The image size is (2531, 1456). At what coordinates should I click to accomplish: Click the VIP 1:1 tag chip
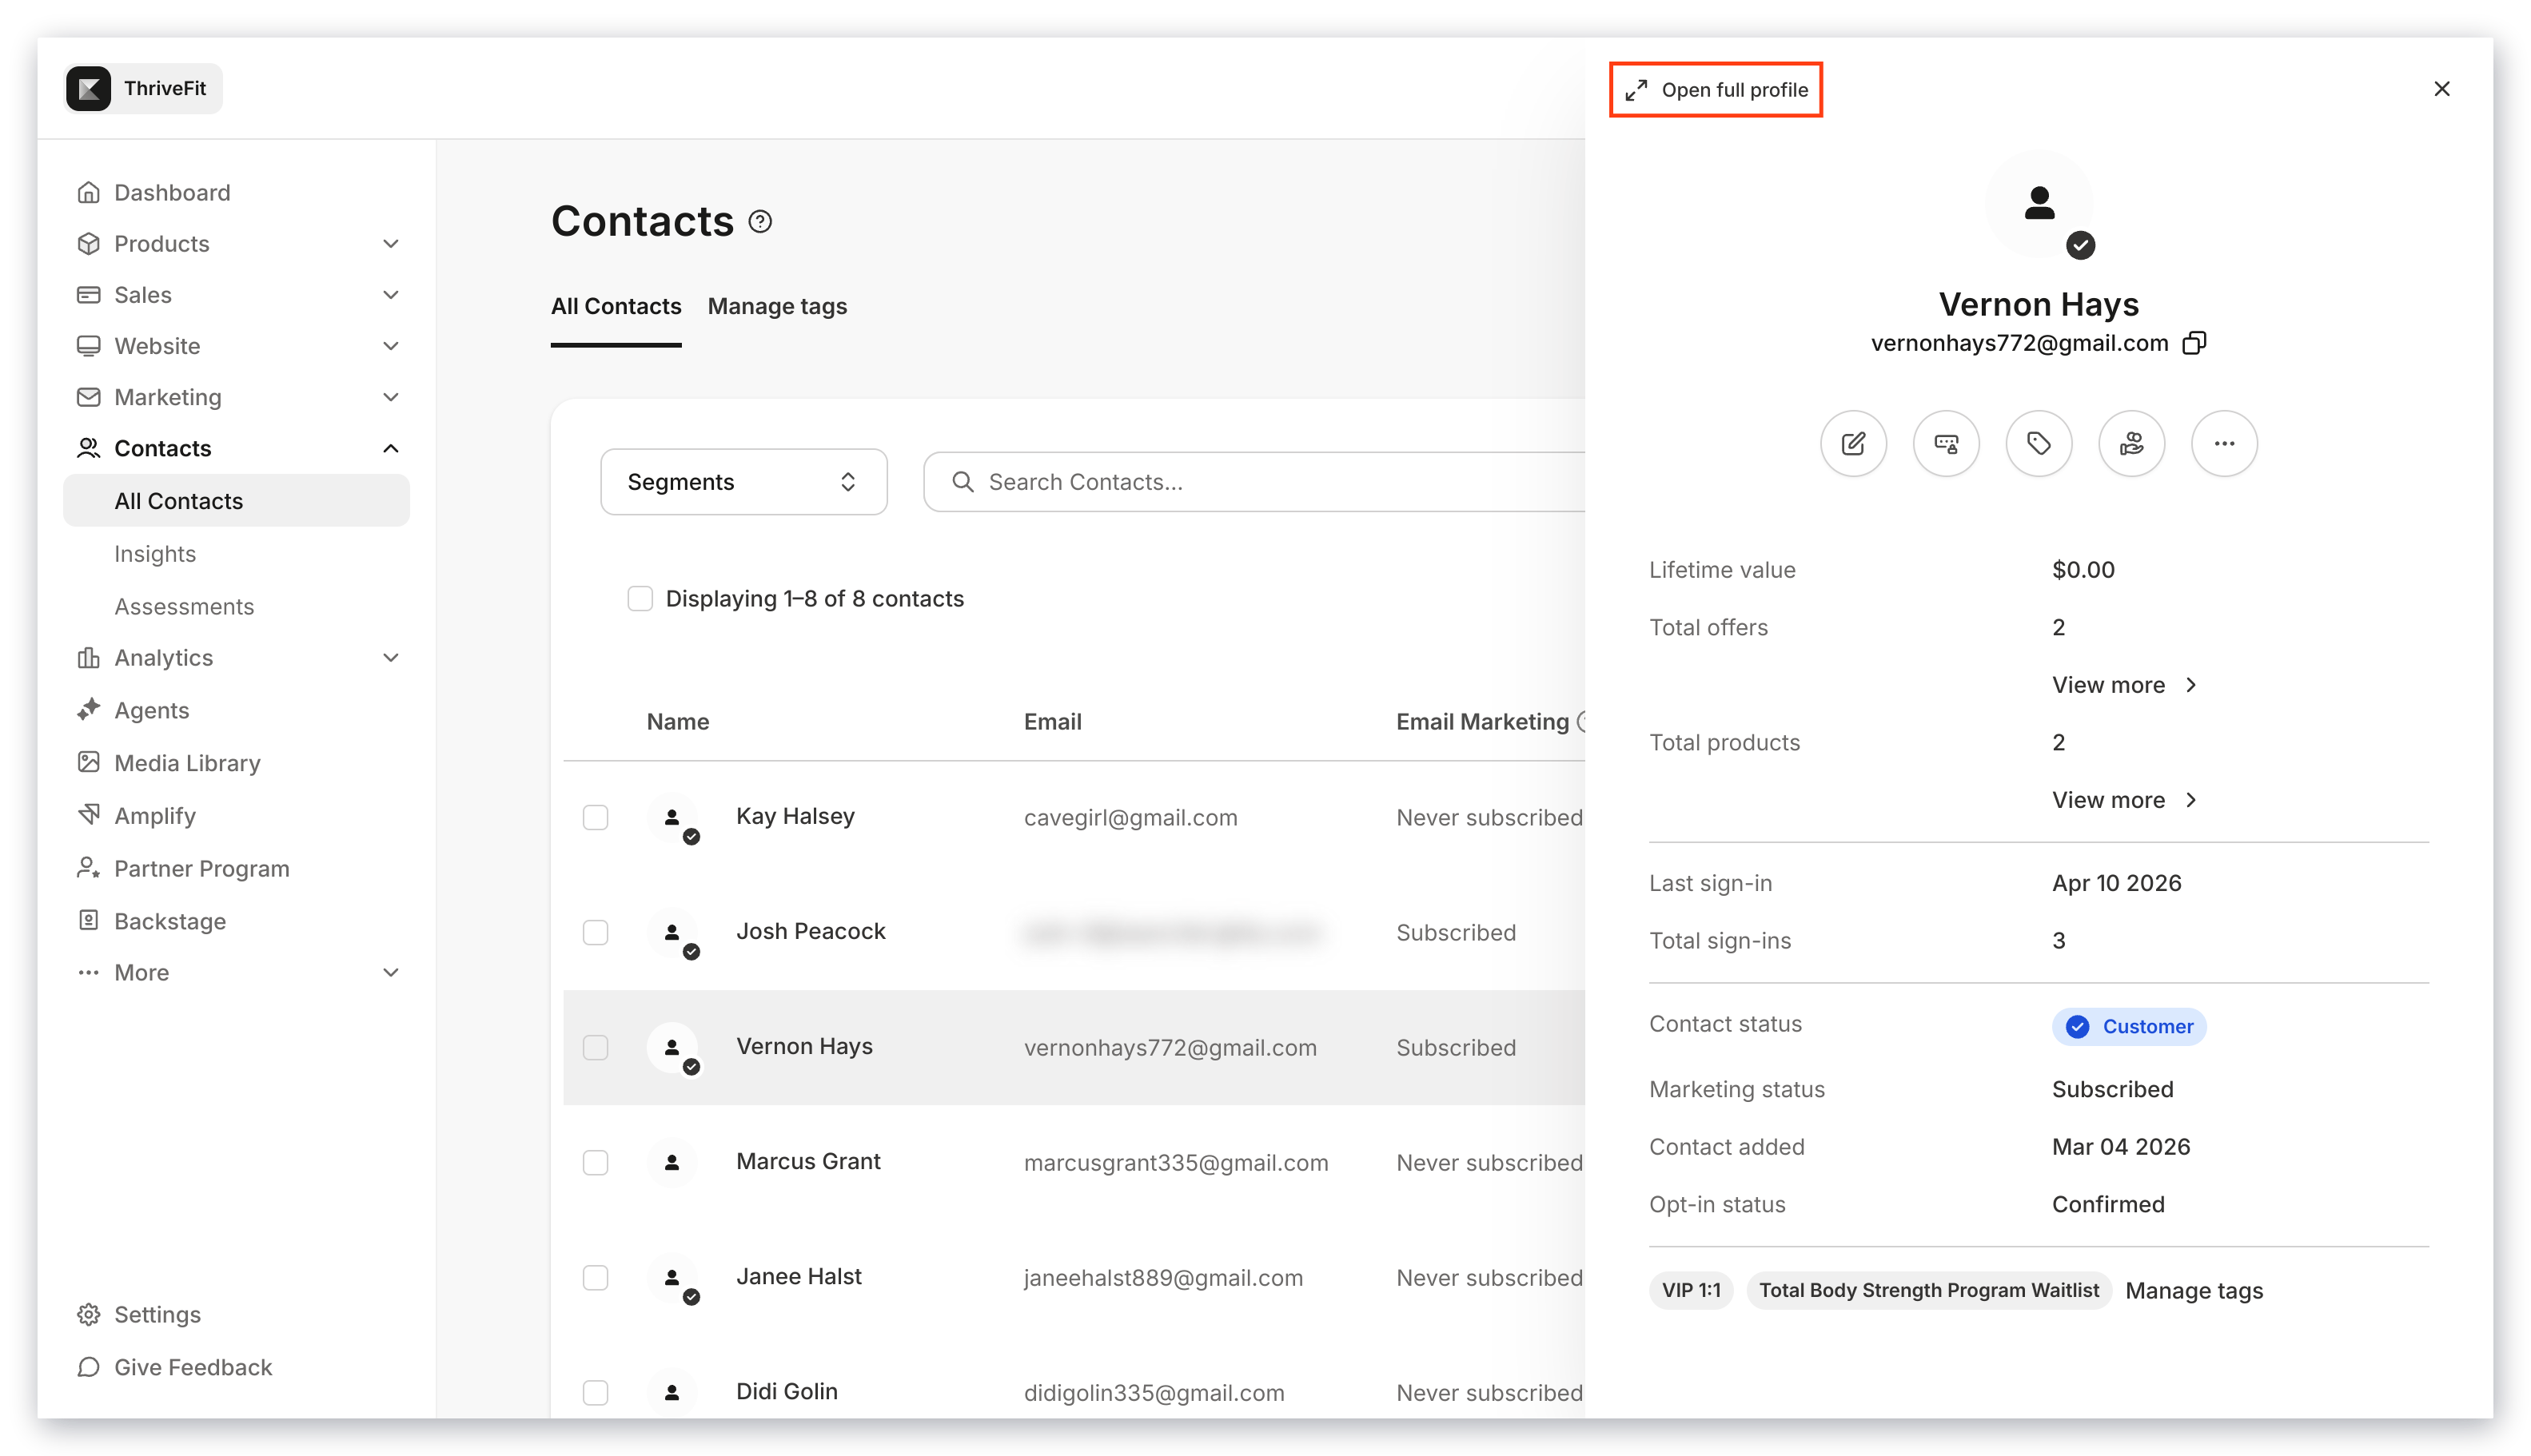tap(1691, 1291)
